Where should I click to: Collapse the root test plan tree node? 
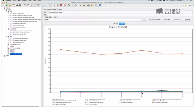[2, 8]
